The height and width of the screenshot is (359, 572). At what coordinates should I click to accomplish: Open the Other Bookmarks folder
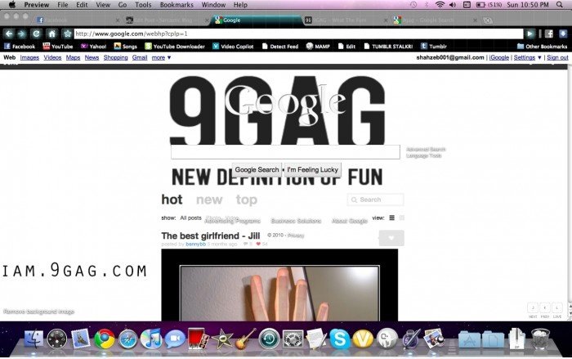[542, 47]
